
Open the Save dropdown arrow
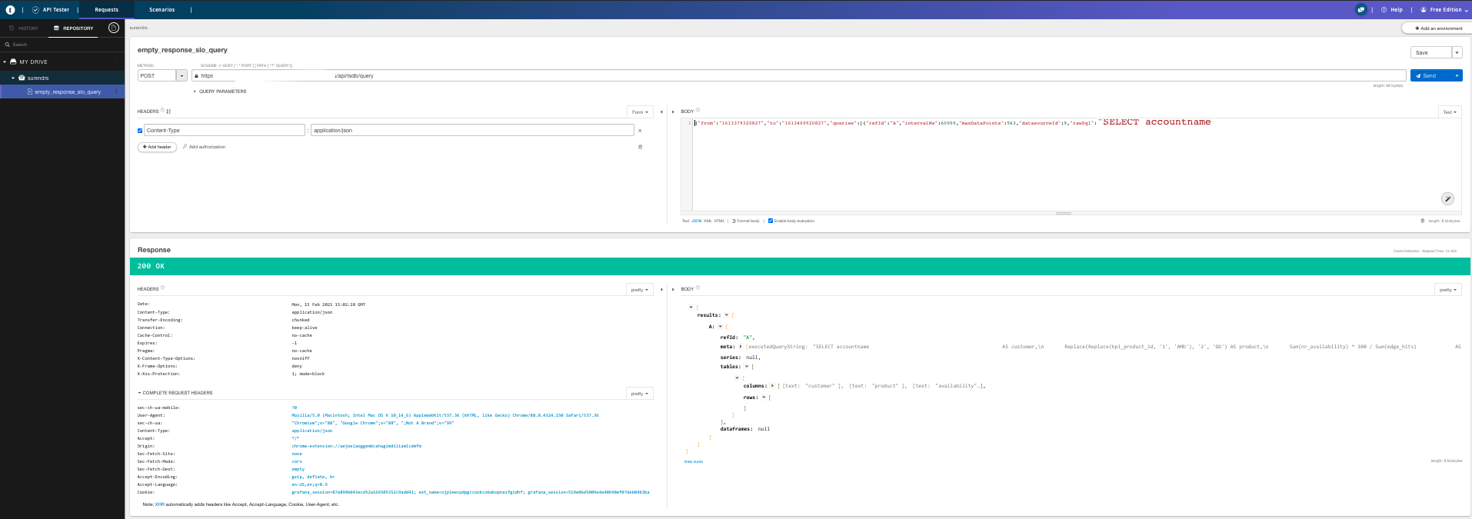tap(1457, 52)
